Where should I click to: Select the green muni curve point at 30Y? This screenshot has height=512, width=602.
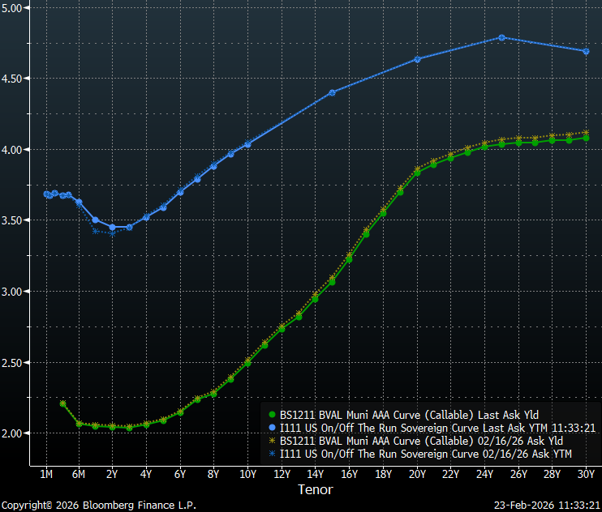click(586, 138)
